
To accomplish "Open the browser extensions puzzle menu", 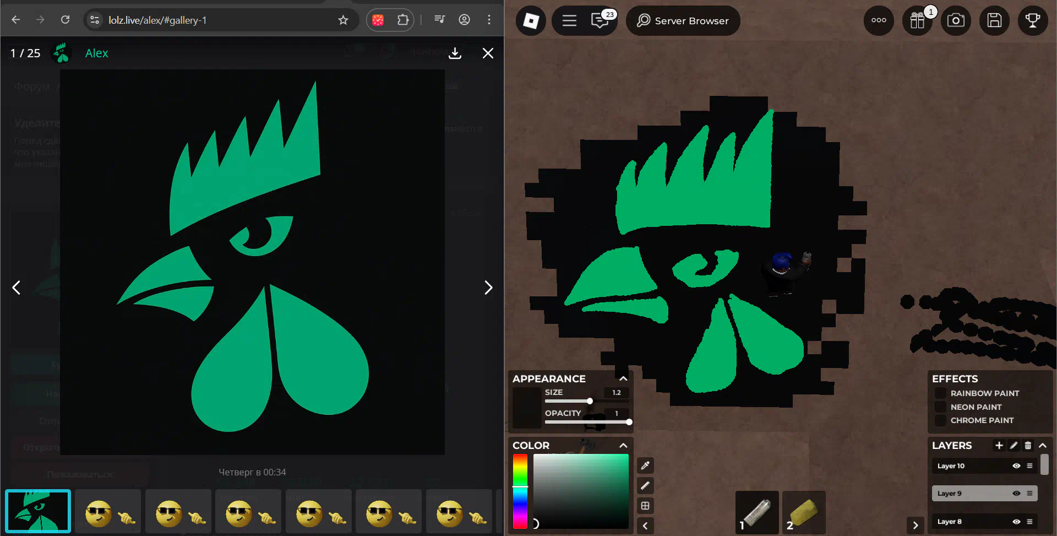I will [402, 20].
